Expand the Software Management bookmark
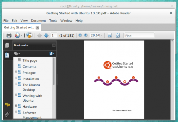Screen dimensions: 178x122 (x=16, y=112)
